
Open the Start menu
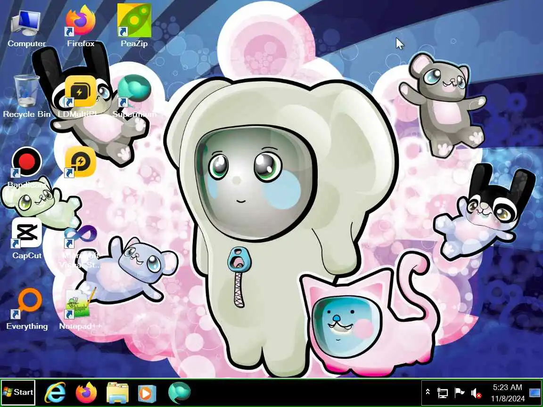(x=18, y=392)
